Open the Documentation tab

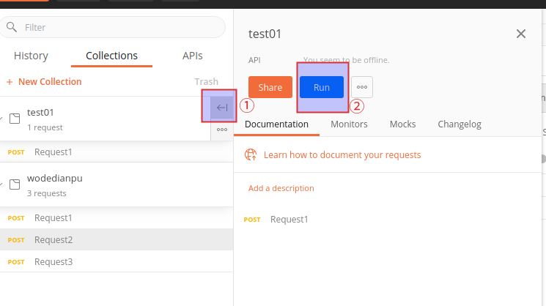pyautogui.click(x=276, y=124)
